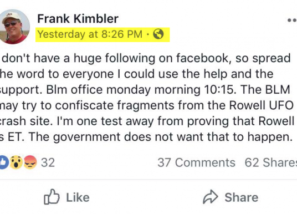Open the 62 Shares link
This screenshot has height=214, width=297.
click(270, 162)
